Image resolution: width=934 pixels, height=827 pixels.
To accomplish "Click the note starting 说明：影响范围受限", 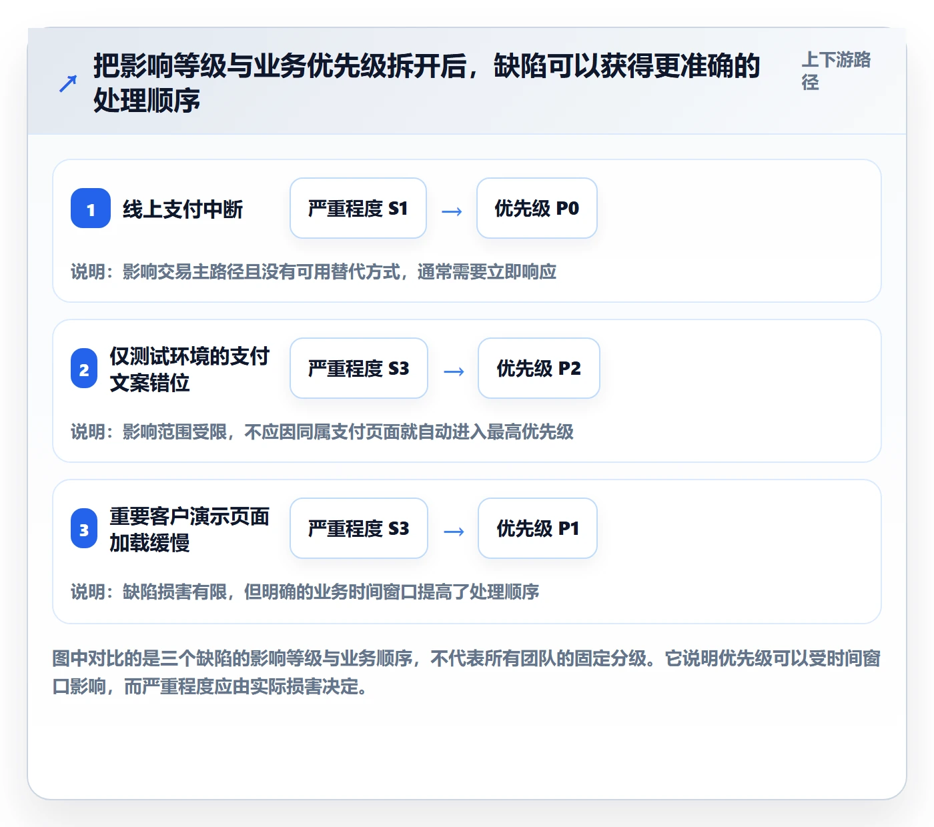I will [x=322, y=432].
